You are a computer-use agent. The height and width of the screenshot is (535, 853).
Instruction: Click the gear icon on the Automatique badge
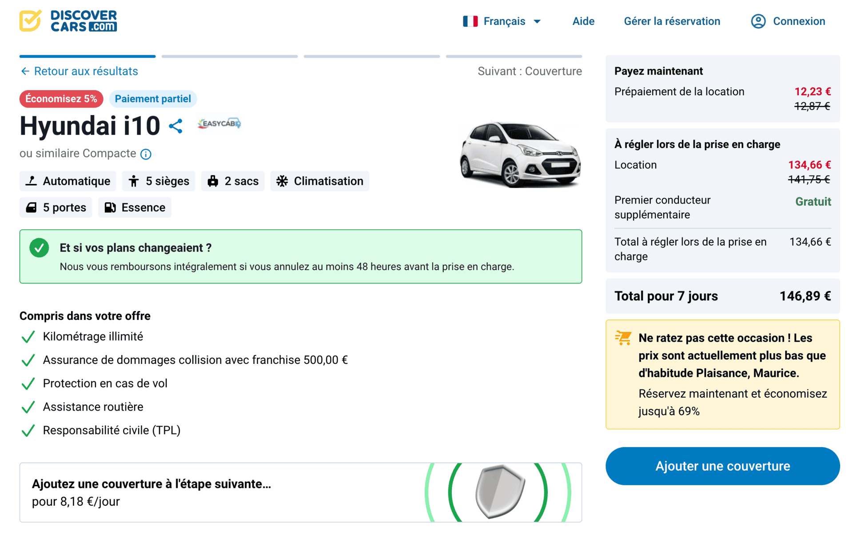click(32, 181)
